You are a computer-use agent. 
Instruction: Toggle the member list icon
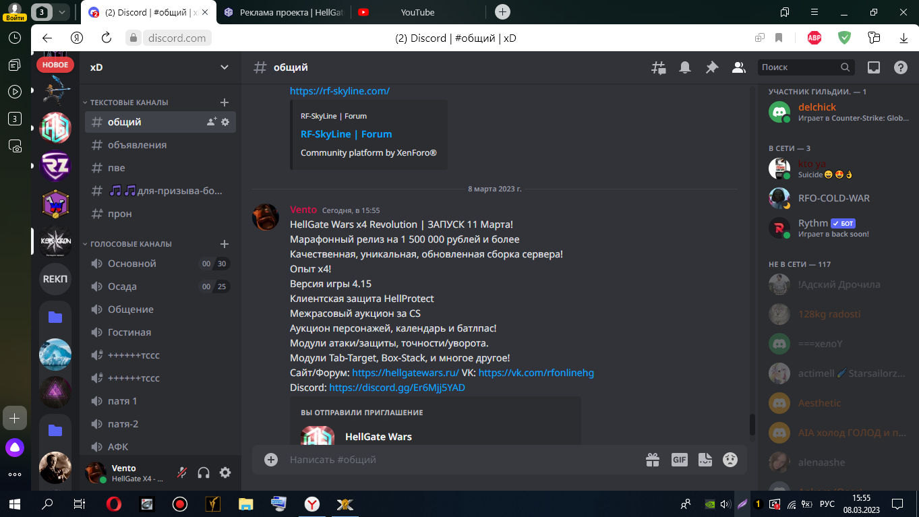739,67
